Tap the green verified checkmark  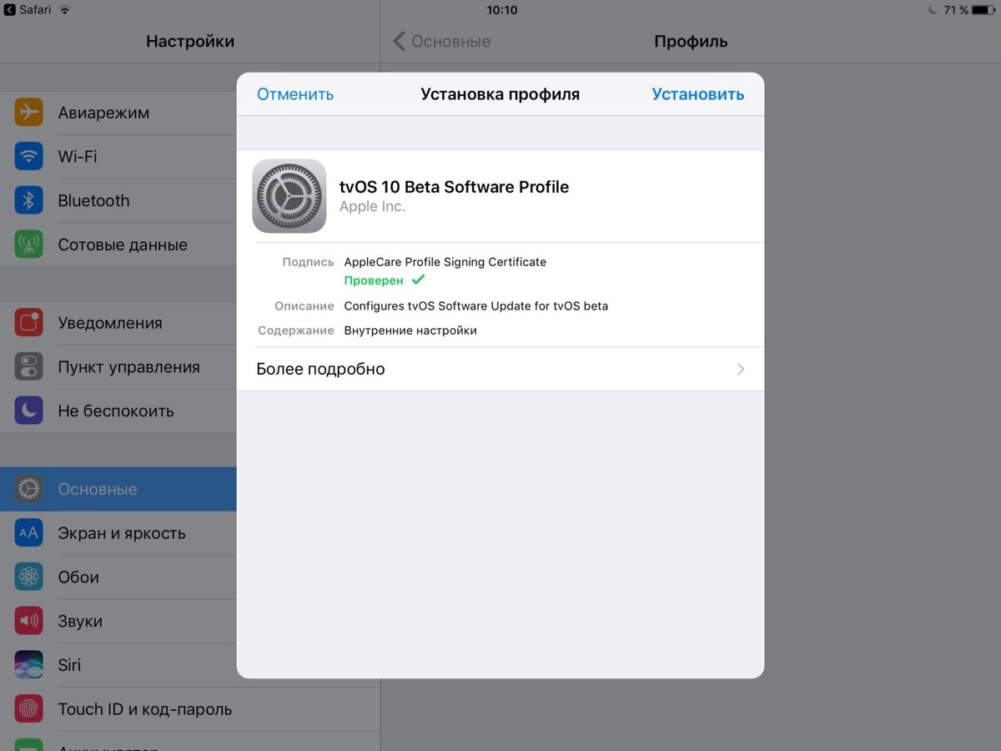(418, 280)
